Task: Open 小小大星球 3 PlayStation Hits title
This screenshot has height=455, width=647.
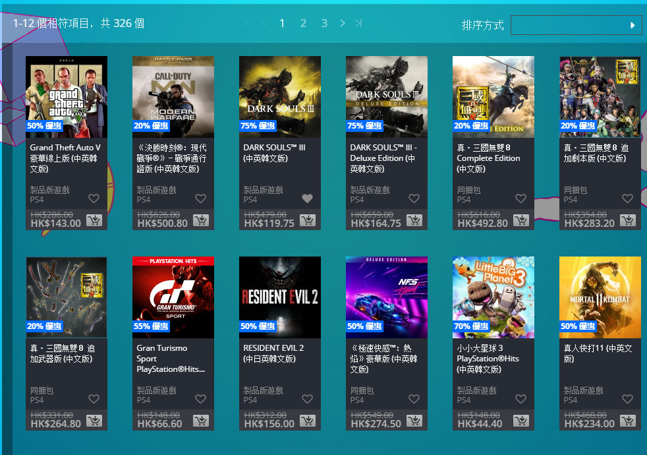Action: 488,358
